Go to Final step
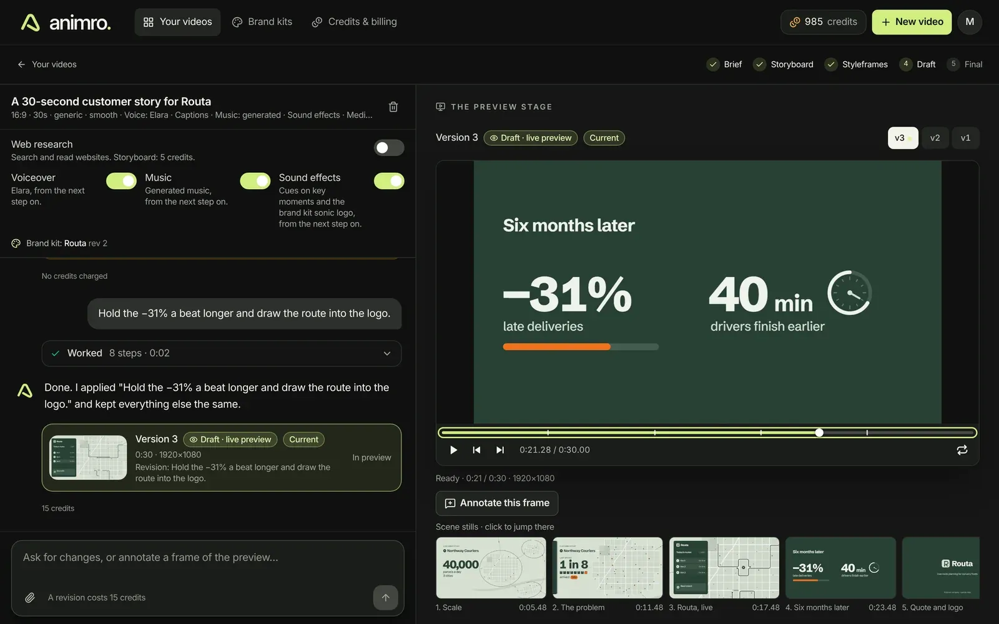The image size is (999, 624). coord(965,64)
